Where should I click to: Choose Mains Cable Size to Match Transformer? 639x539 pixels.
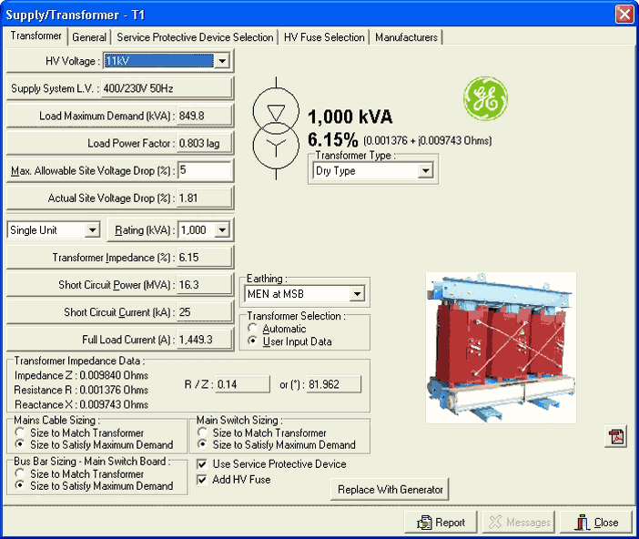click(x=20, y=433)
